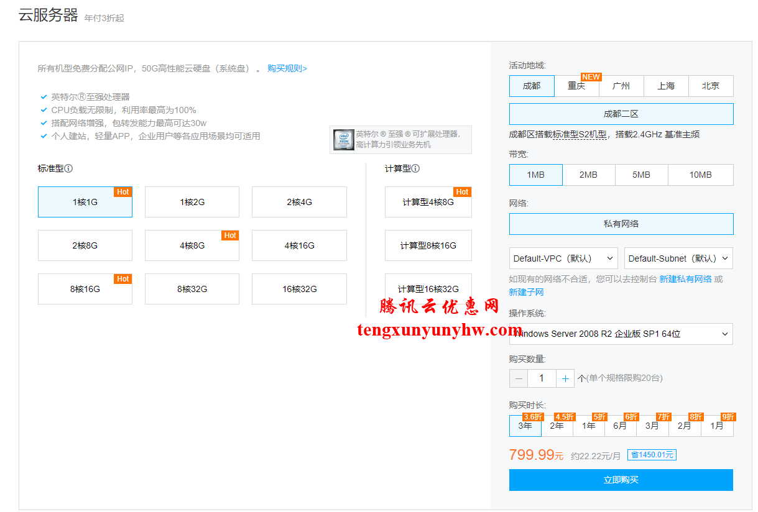Switch region to 成都
Screen dimensions: 758x512
pos(532,86)
